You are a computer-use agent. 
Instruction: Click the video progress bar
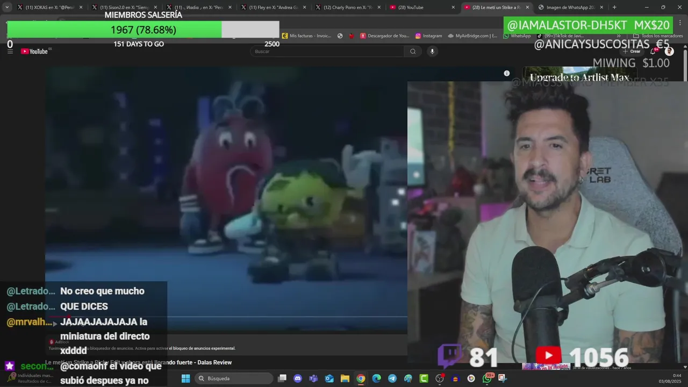tap(226, 317)
